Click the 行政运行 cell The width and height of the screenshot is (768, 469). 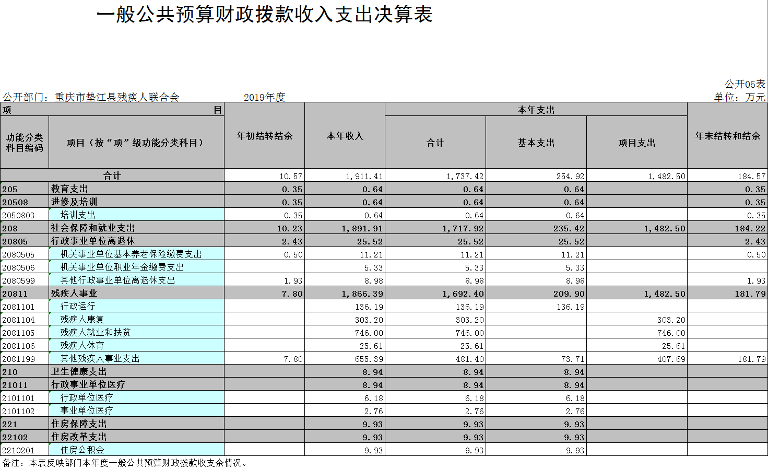click(137, 306)
